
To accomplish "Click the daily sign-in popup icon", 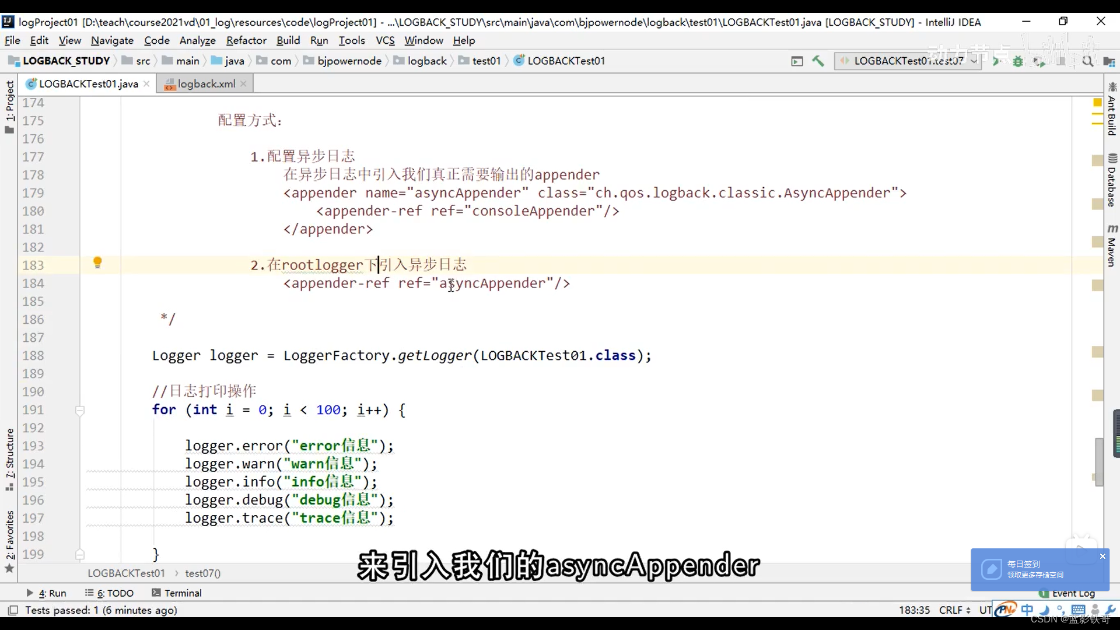I will click(991, 569).
